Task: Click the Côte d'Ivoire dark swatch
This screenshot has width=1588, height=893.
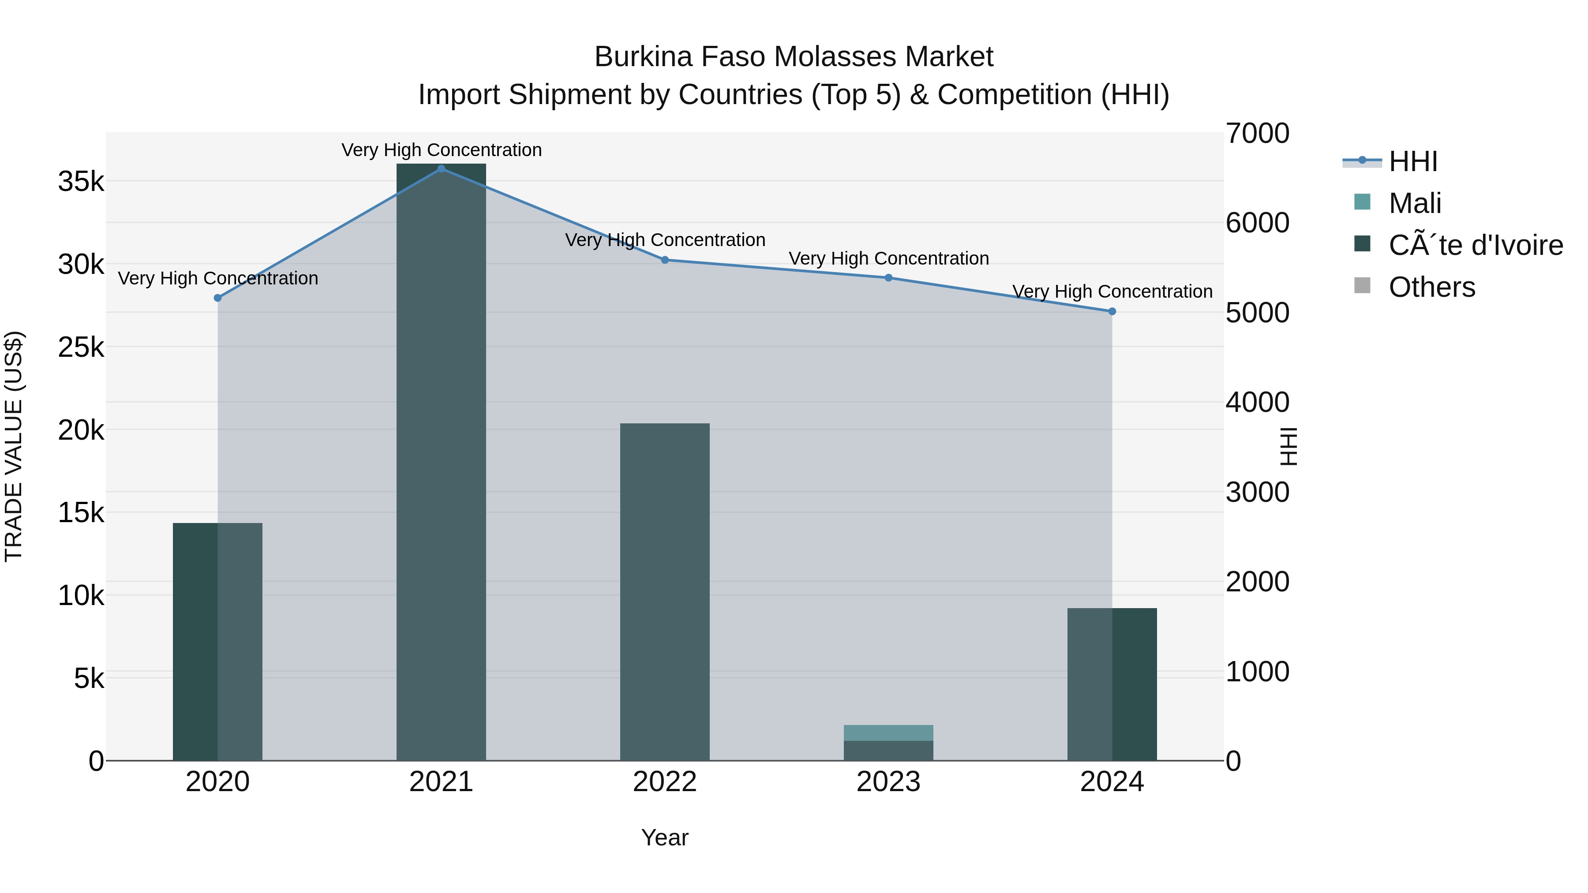Action: [x=1362, y=243]
